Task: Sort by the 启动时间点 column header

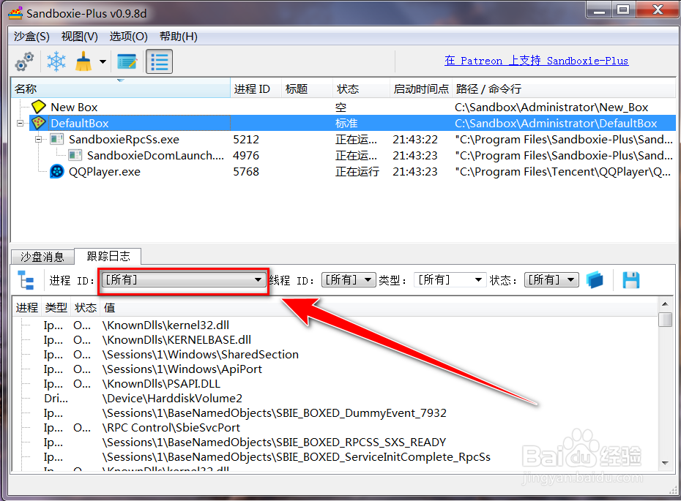Action: coord(420,89)
